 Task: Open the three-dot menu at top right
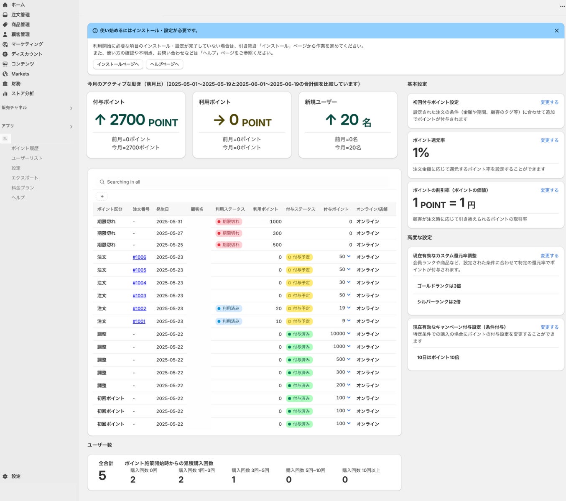pyautogui.click(x=562, y=6)
